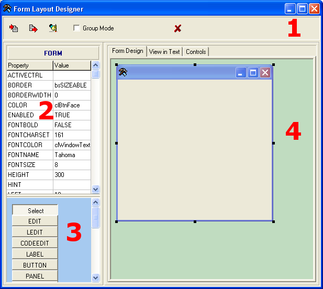Choose the CODEEDIT control button
323x289 pixels.
pos(35,243)
